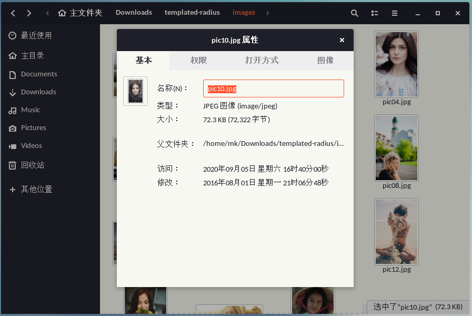Viewport: 472px width, 316px height.
Task: Open the file search magnifier icon
Action: pos(355,13)
